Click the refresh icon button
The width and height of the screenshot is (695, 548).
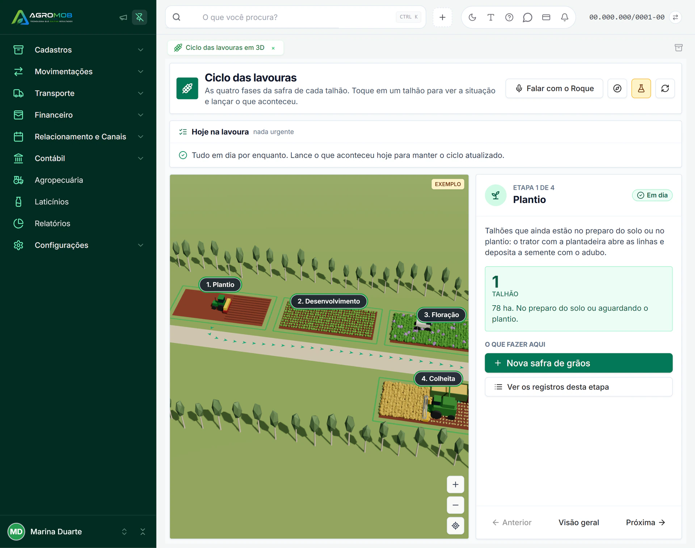pos(665,88)
